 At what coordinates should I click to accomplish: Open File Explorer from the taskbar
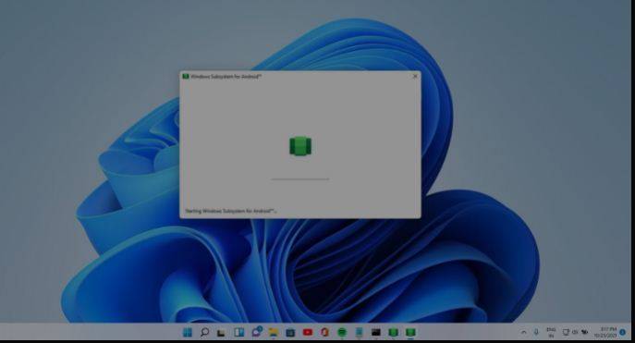click(x=274, y=333)
